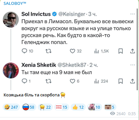The height and width of the screenshot is (120, 139).
Task: Click the Sol Invictus profile avatar
Action: 11,19
